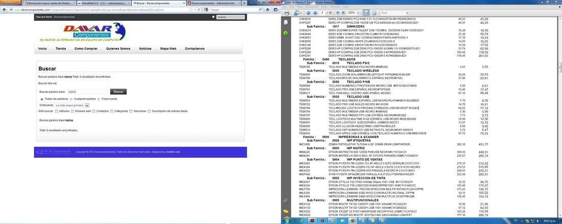Zoom out the PDF document
The width and height of the screenshot is (562, 224).
click(338, 13)
